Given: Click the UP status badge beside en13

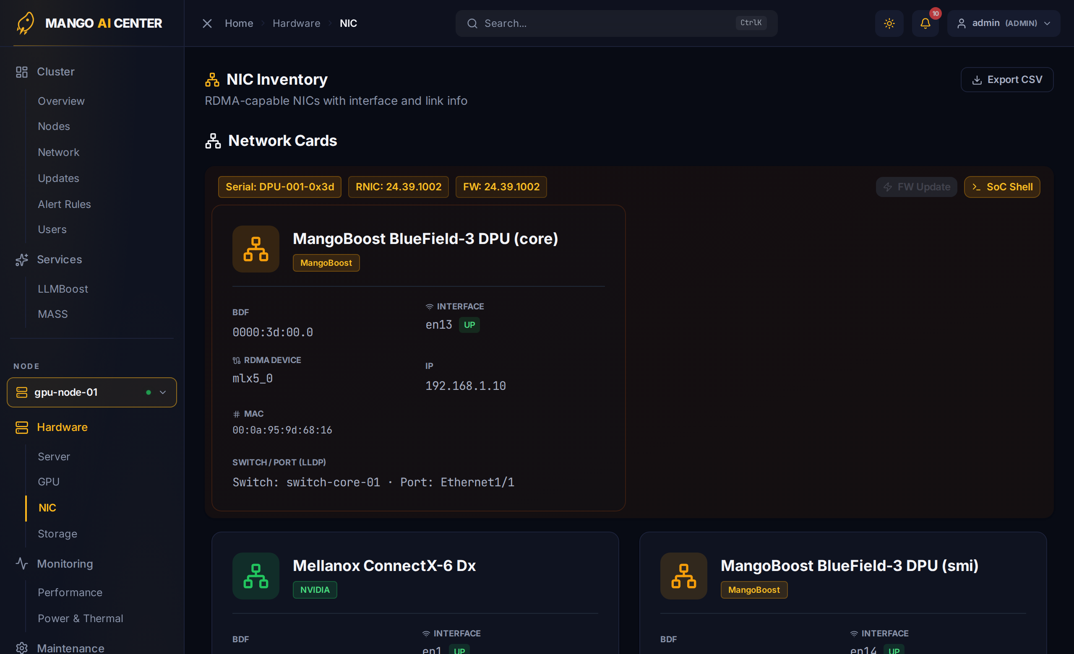Looking at the screenshot, I should click(469, 325).
